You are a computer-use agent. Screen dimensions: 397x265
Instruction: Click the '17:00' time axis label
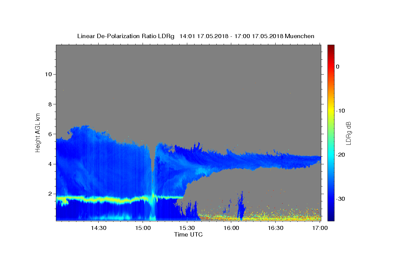click(320, 228)
